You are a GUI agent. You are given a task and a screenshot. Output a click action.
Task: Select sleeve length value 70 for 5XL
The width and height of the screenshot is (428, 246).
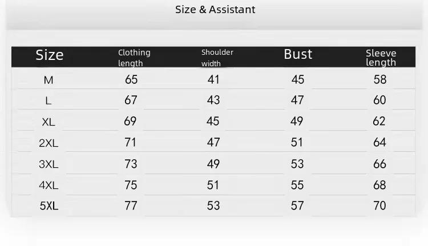(x=379, y=205)
